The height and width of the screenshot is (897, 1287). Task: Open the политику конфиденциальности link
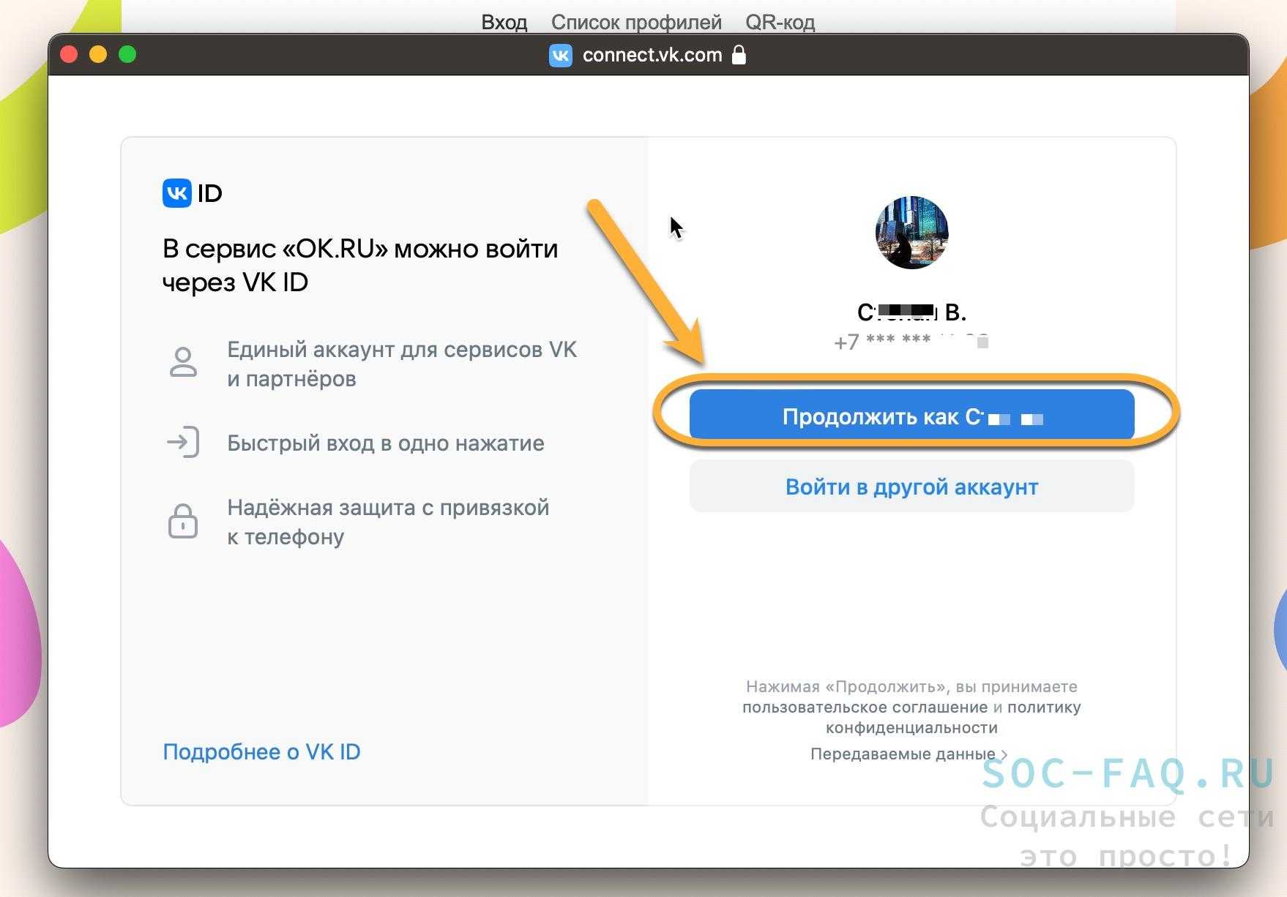coord(953,718)
